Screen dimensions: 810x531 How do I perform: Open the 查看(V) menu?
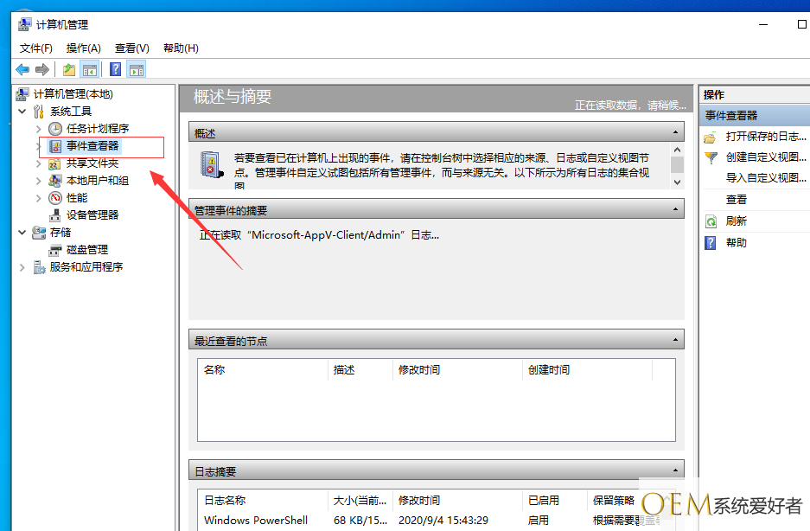[x=131, y=48]
